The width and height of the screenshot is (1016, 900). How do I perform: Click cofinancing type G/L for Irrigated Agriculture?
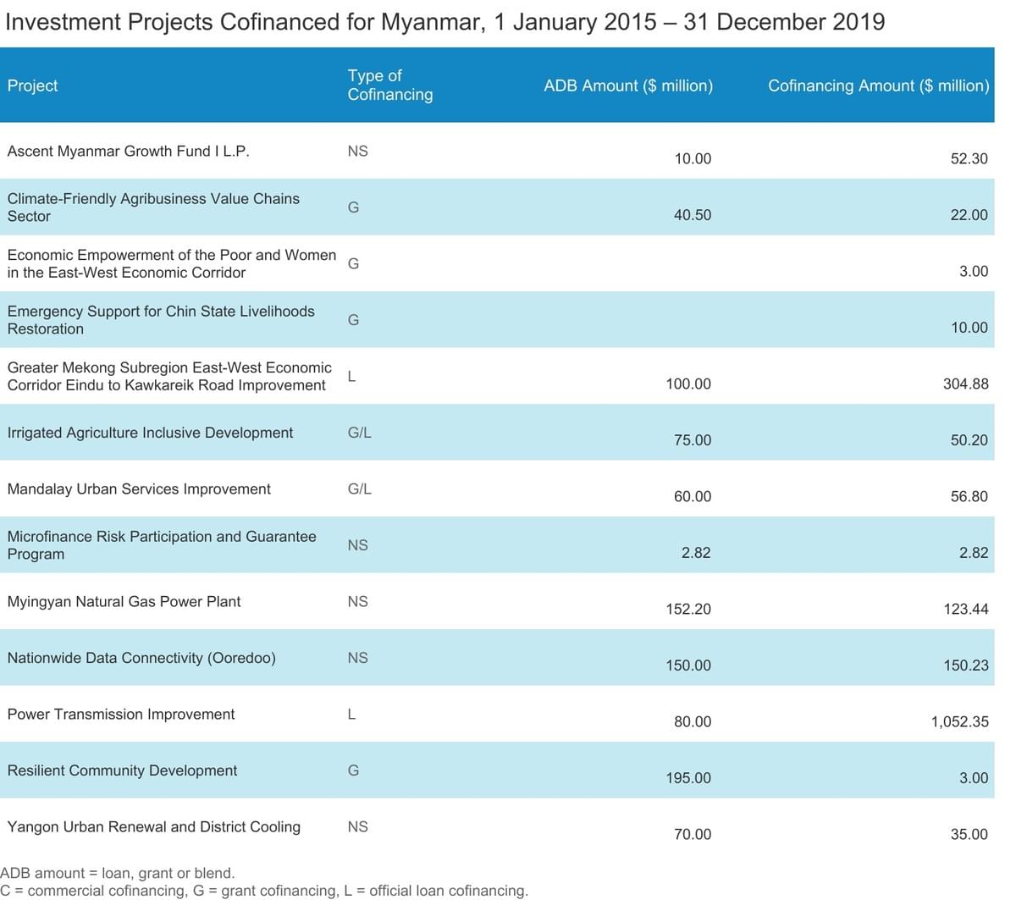[x=359, y=433]
